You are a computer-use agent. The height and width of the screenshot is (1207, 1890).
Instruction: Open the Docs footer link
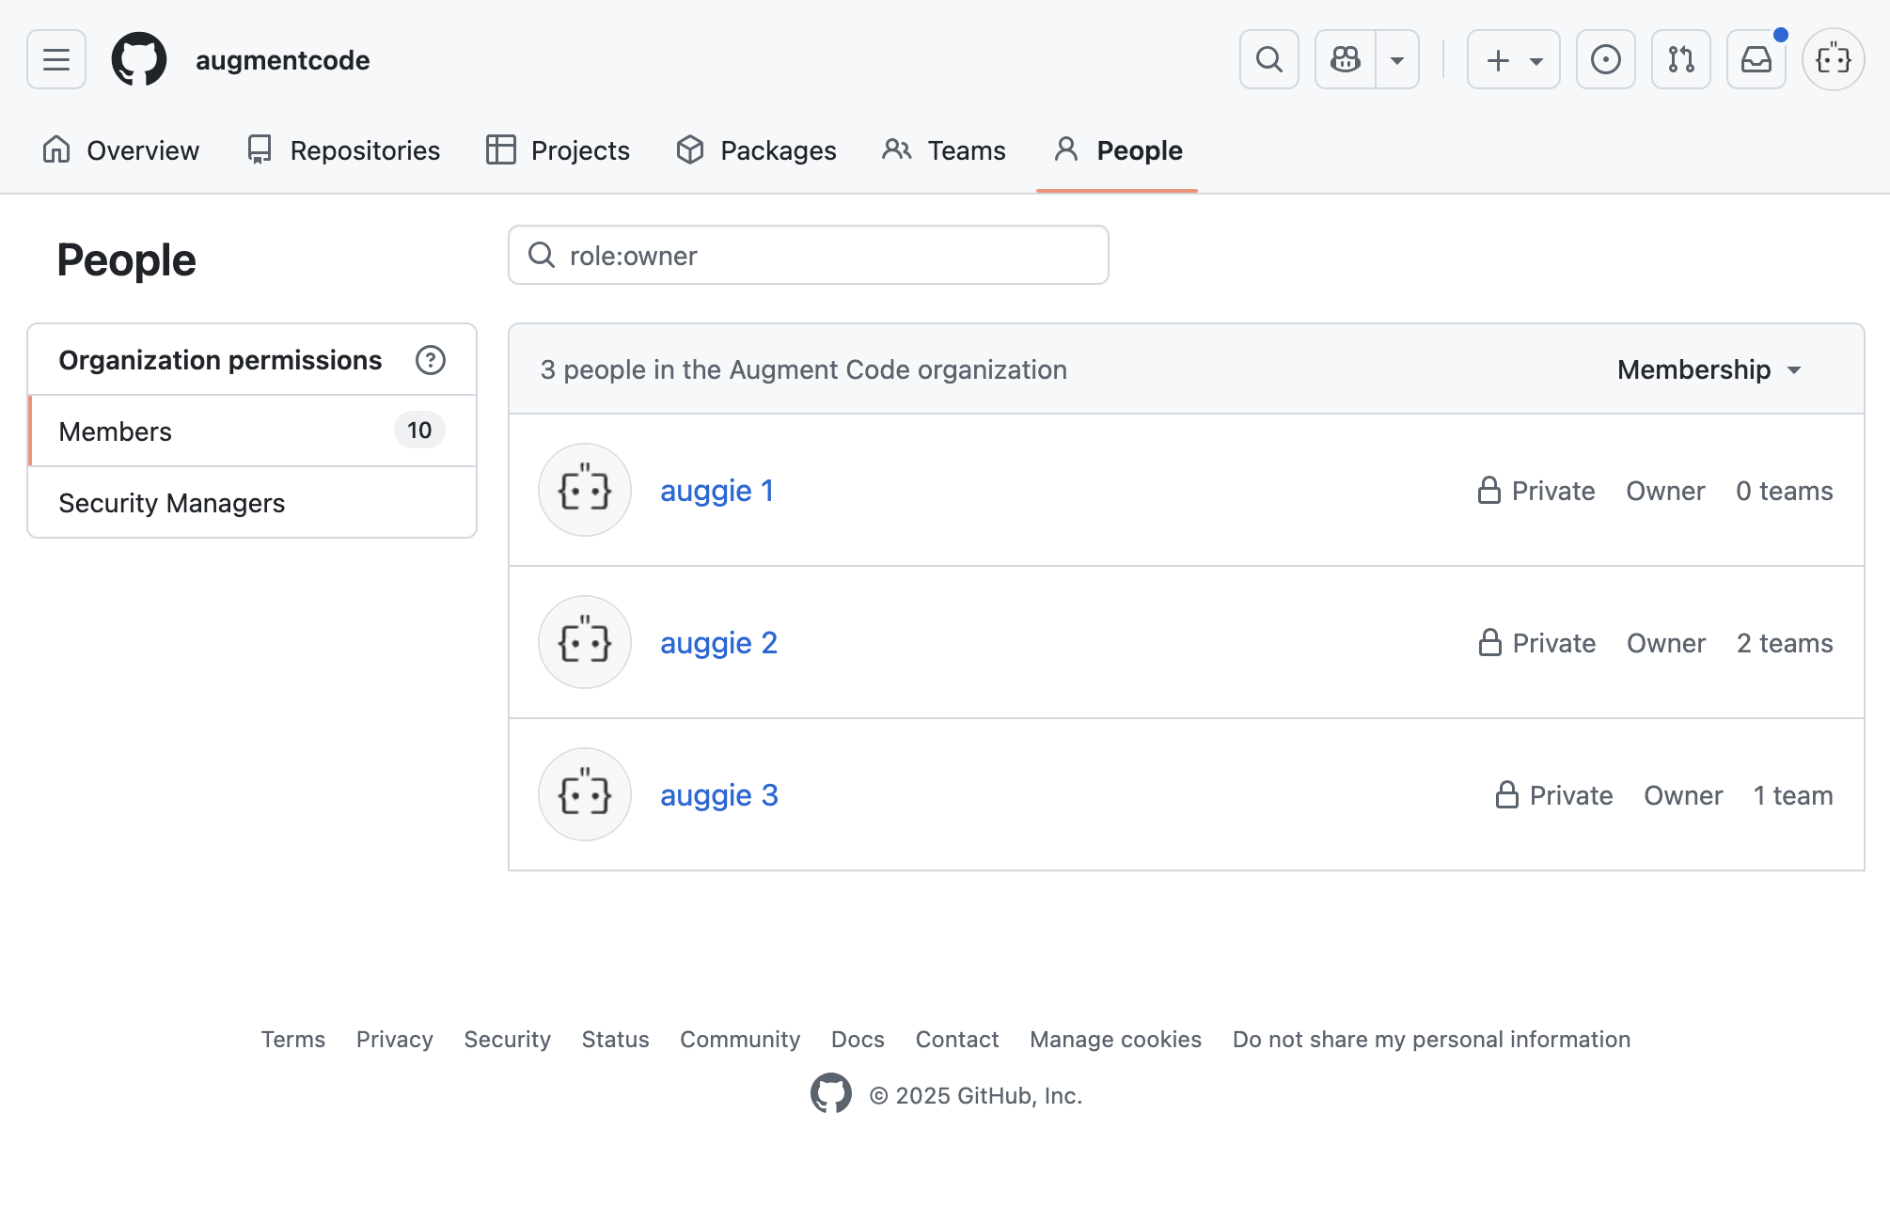(858, 1039)
